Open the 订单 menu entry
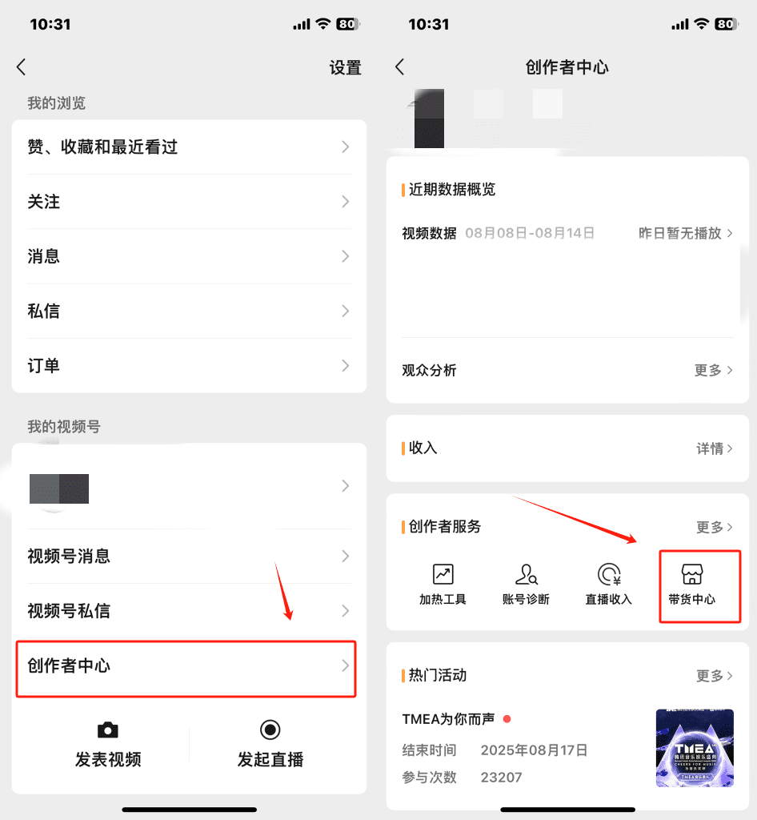The width and height of the screenshot is (757, 820). 189,365
